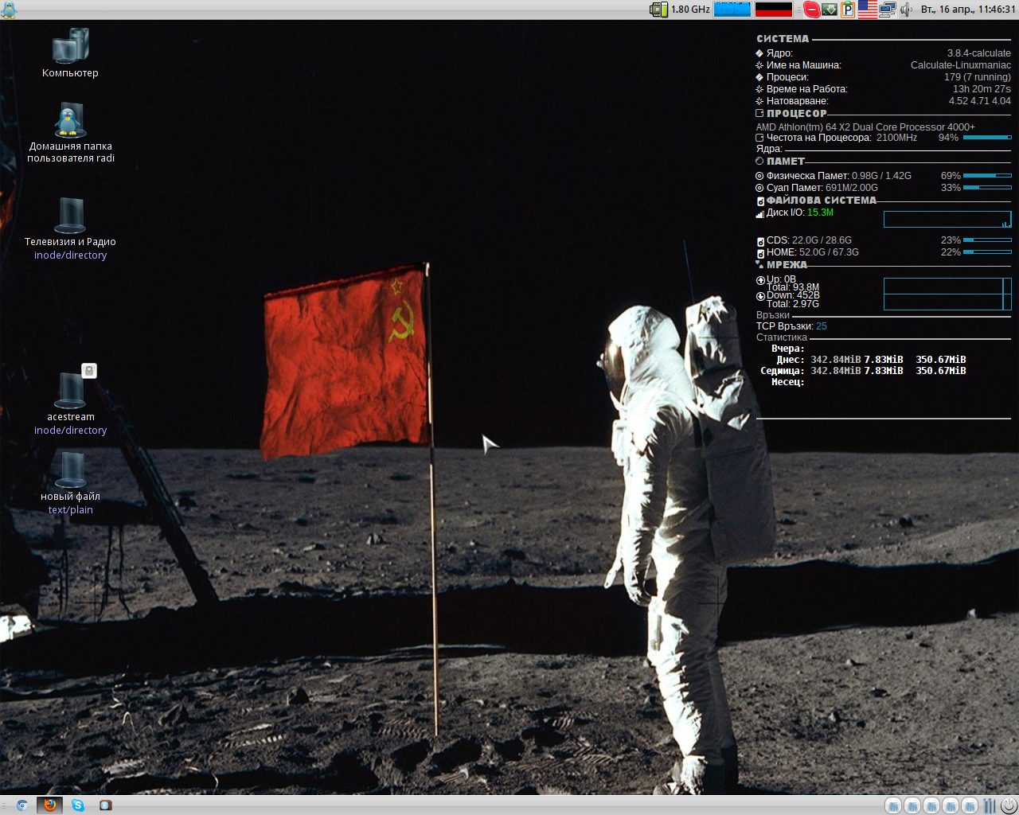Click the disk I/O graph box
Screen dimensions: 1019x815
coord(947,220)
